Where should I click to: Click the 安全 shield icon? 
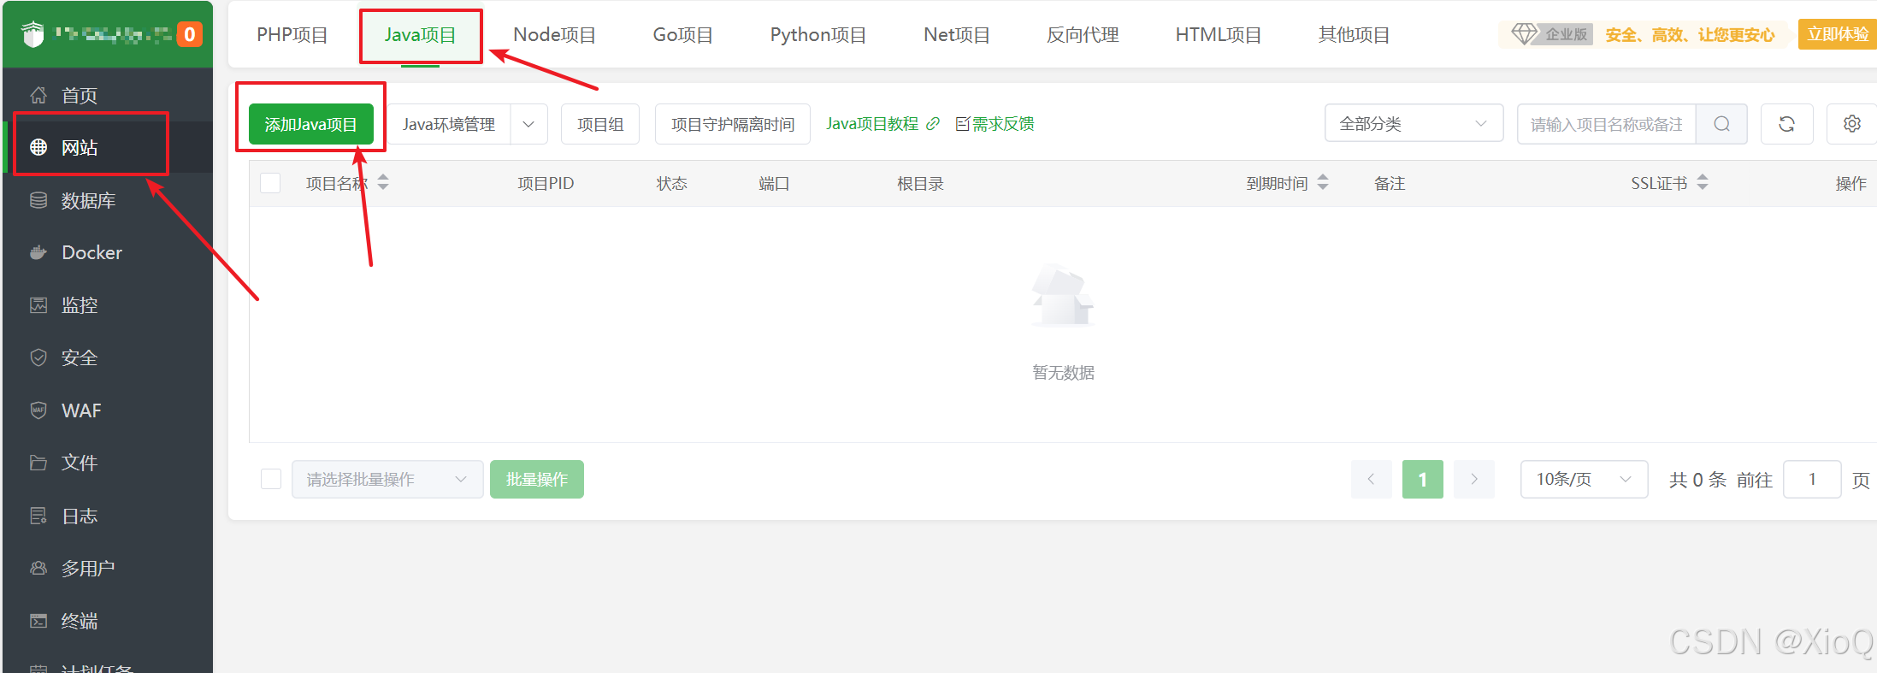pos(38,357)
